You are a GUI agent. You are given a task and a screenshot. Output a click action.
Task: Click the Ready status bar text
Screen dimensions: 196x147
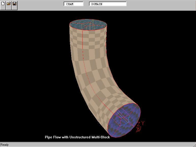pos(5,145)
